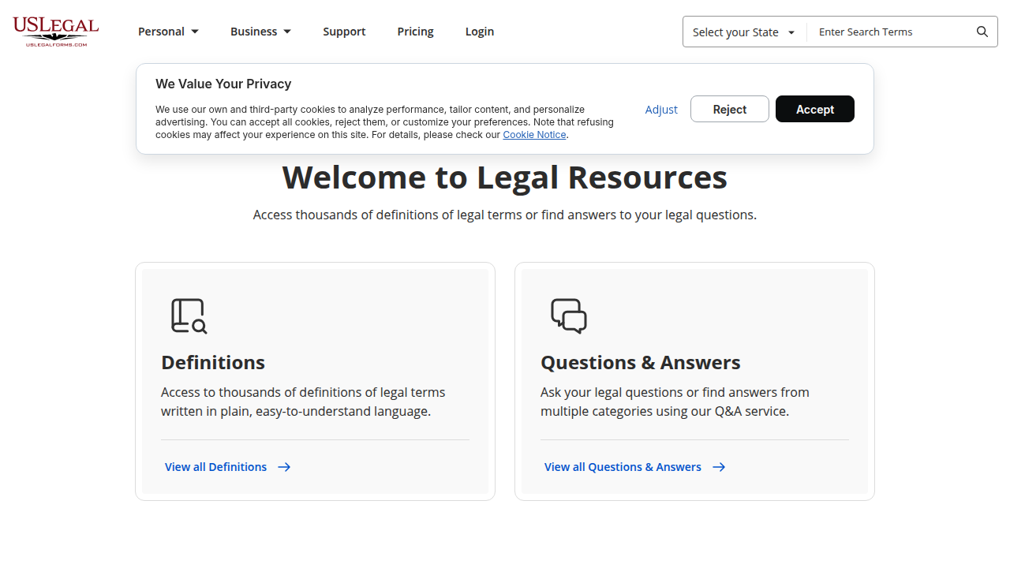Expand the Select your State dropdown

[x=744, y=32]
